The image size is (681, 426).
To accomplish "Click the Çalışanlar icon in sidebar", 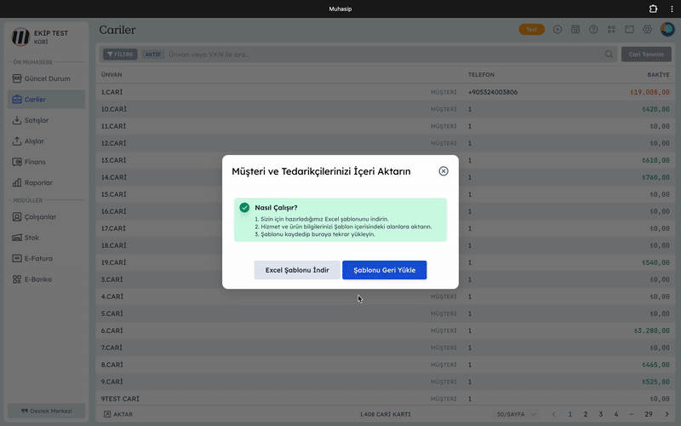I will (x=17, y=217).
